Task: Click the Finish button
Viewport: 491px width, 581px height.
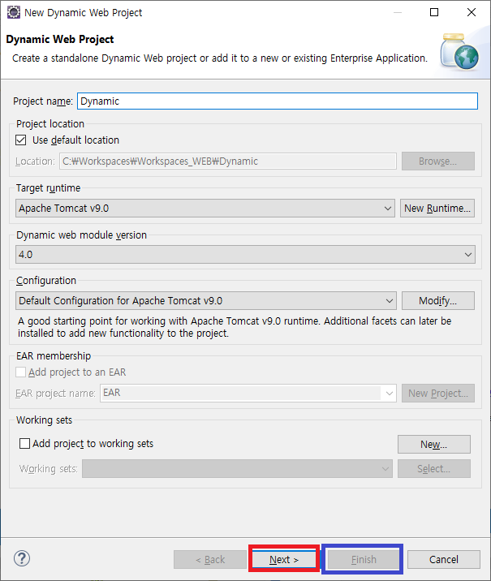Action: click(x=364, y=559)
